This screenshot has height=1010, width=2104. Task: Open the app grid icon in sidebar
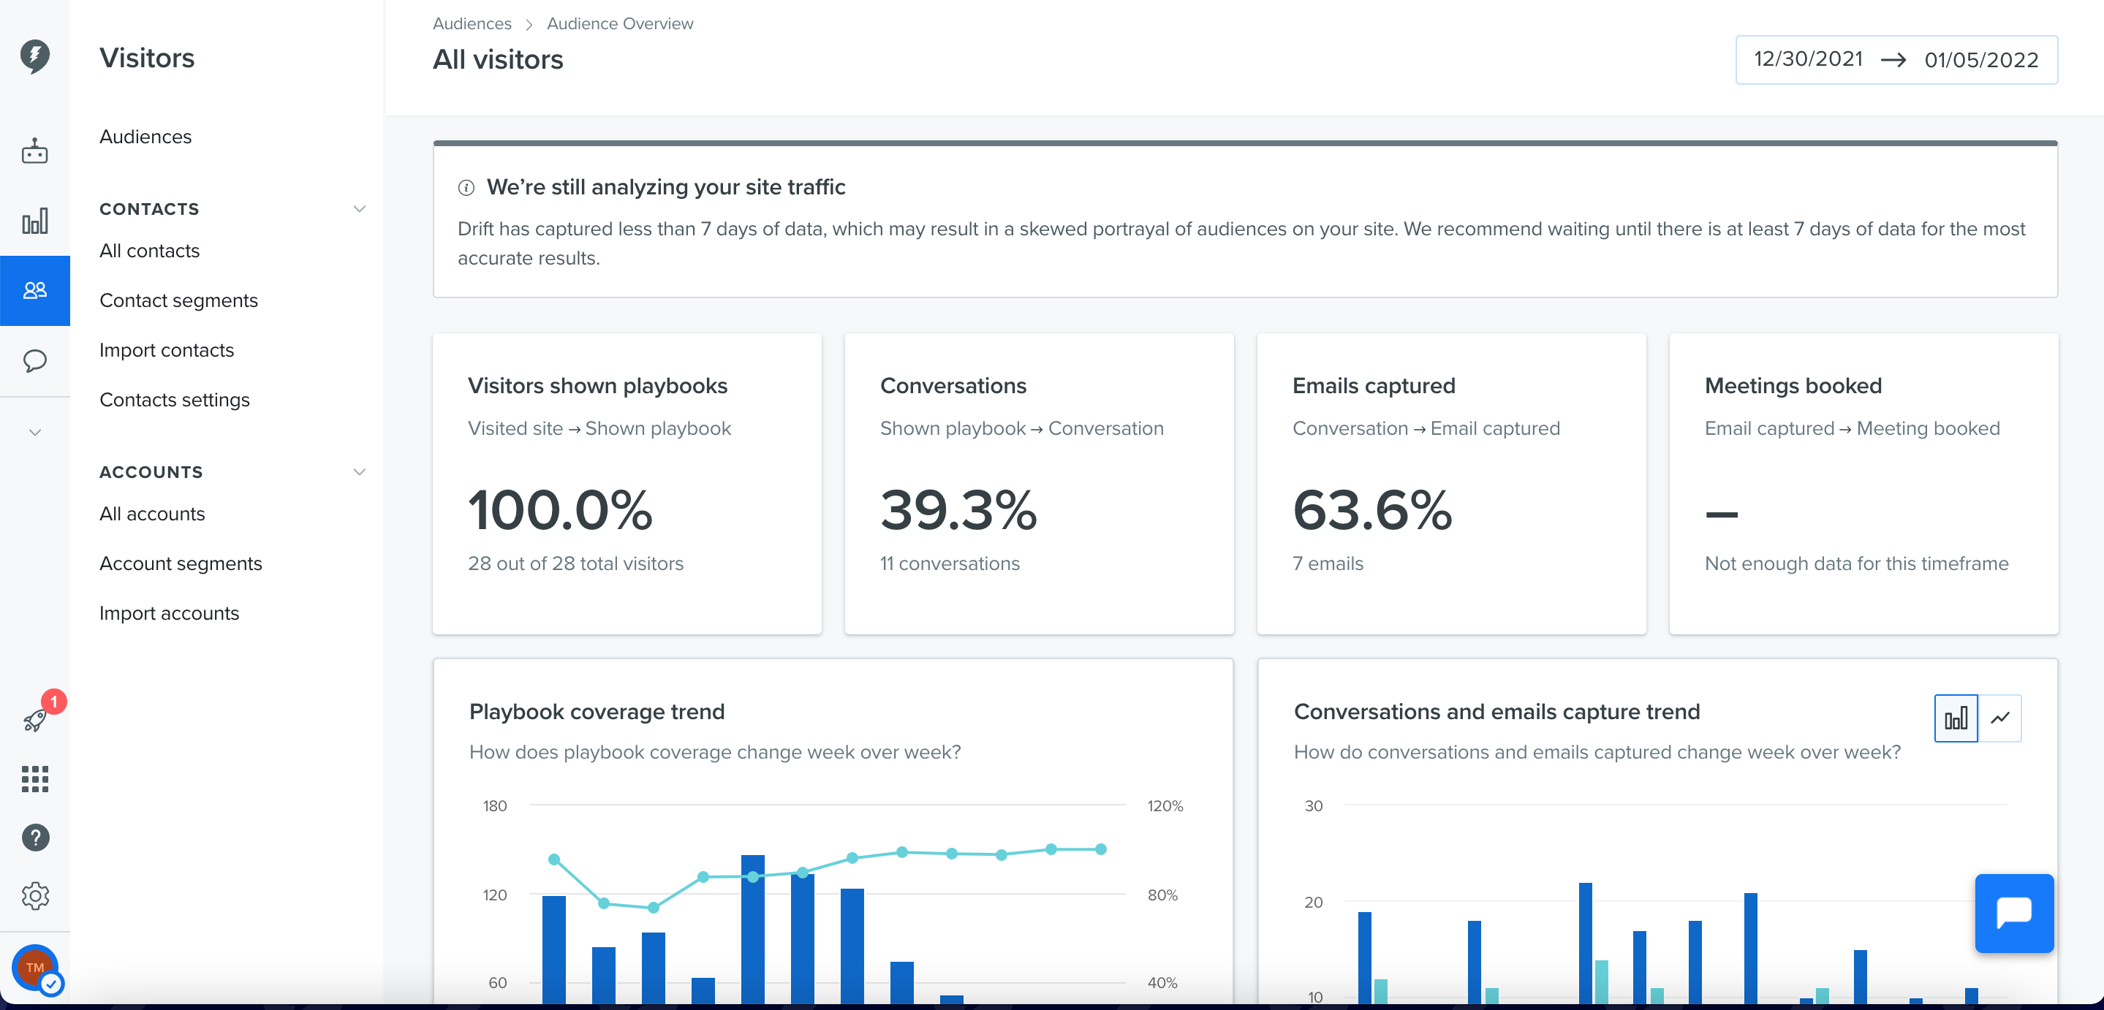click(34, 779)
